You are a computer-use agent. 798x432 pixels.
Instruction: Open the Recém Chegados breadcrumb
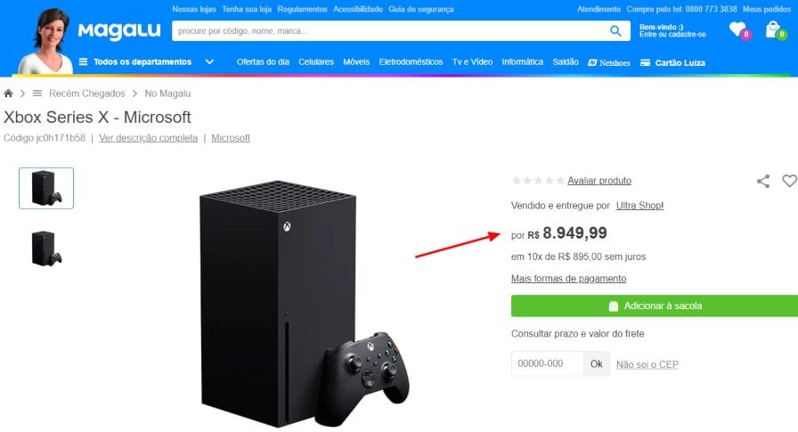pyautogui.click(x=87, y=94)
